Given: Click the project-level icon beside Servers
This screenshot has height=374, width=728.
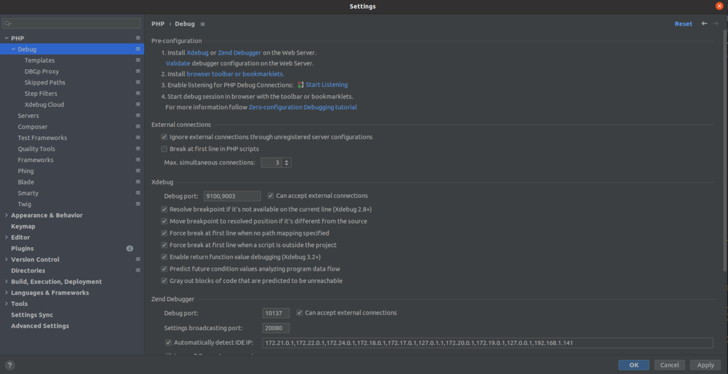Looking at the screenshot, I should tap(138, 115).
